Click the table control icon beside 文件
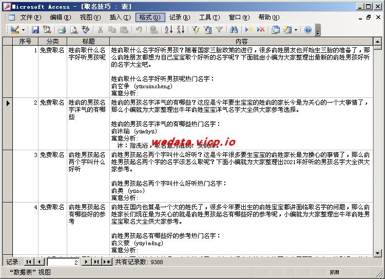Viewport: 385px width, 279px height. coord(12,17)
